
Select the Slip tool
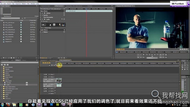pos(185,67)
